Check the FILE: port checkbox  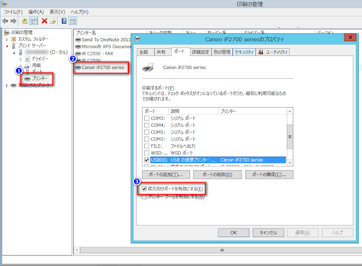(x=146, y=146)
